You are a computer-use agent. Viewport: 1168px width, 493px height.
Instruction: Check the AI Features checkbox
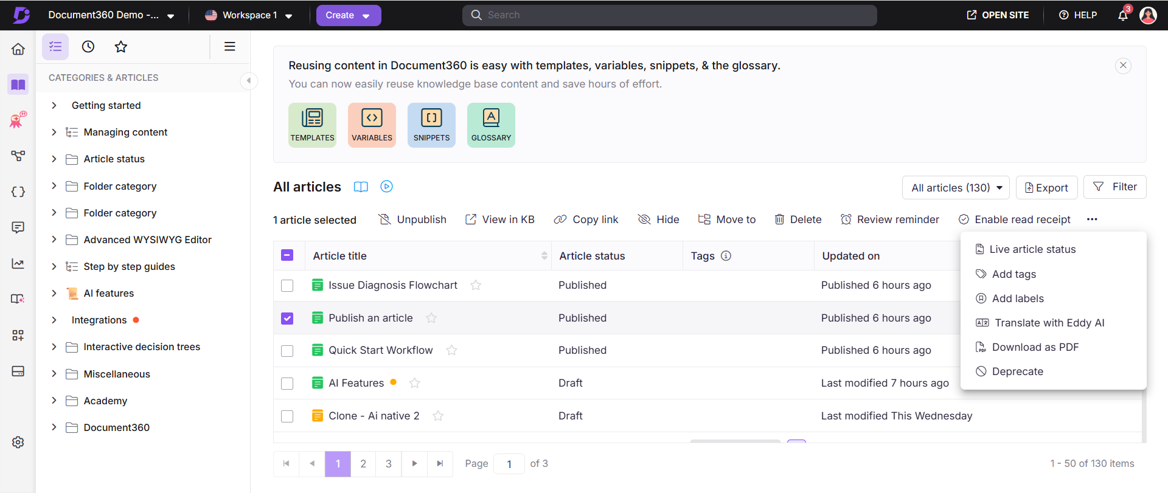coord(287,384)
